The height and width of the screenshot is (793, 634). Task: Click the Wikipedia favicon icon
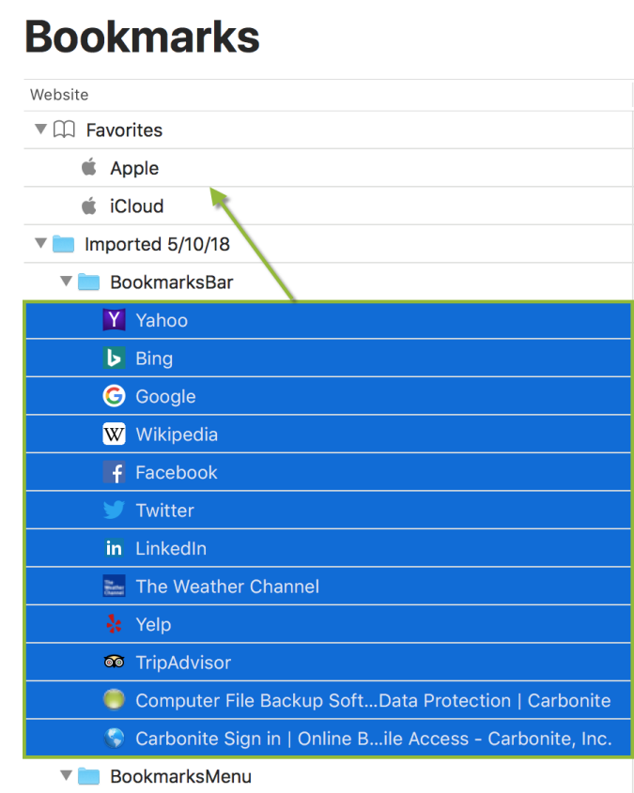(x=114, y=435)
